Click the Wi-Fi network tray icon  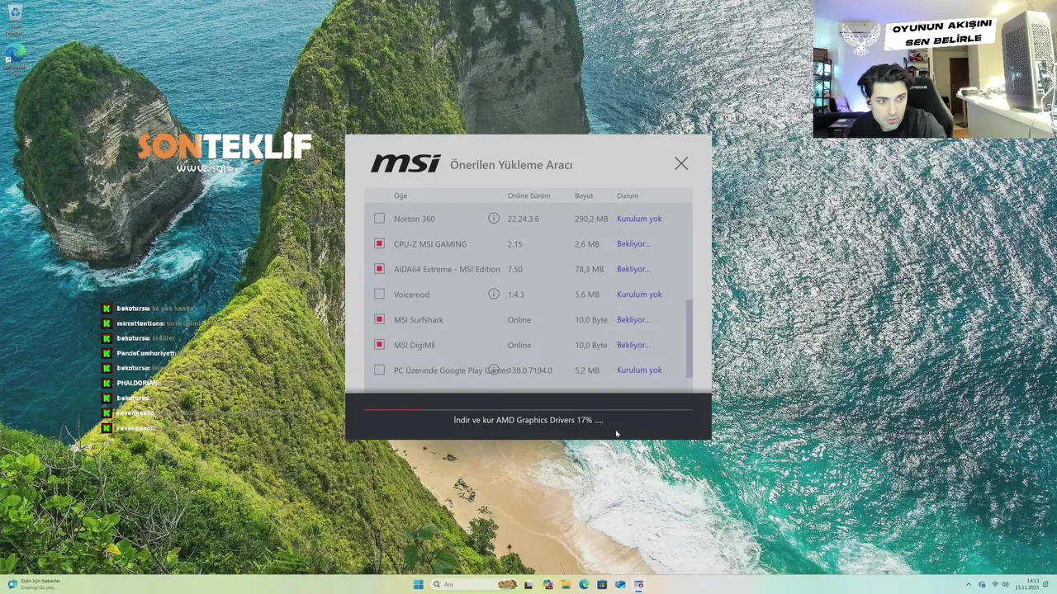click(x=995, y=584)
